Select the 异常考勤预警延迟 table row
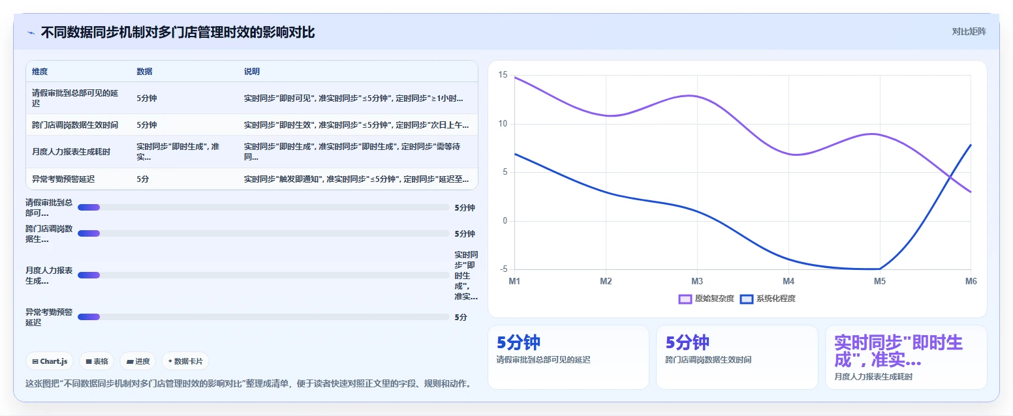Image resolution: width=1013 pixels, height=416 pixels. (252, 179)
